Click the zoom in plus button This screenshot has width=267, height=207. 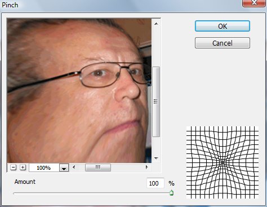click(x=23, y=167)
